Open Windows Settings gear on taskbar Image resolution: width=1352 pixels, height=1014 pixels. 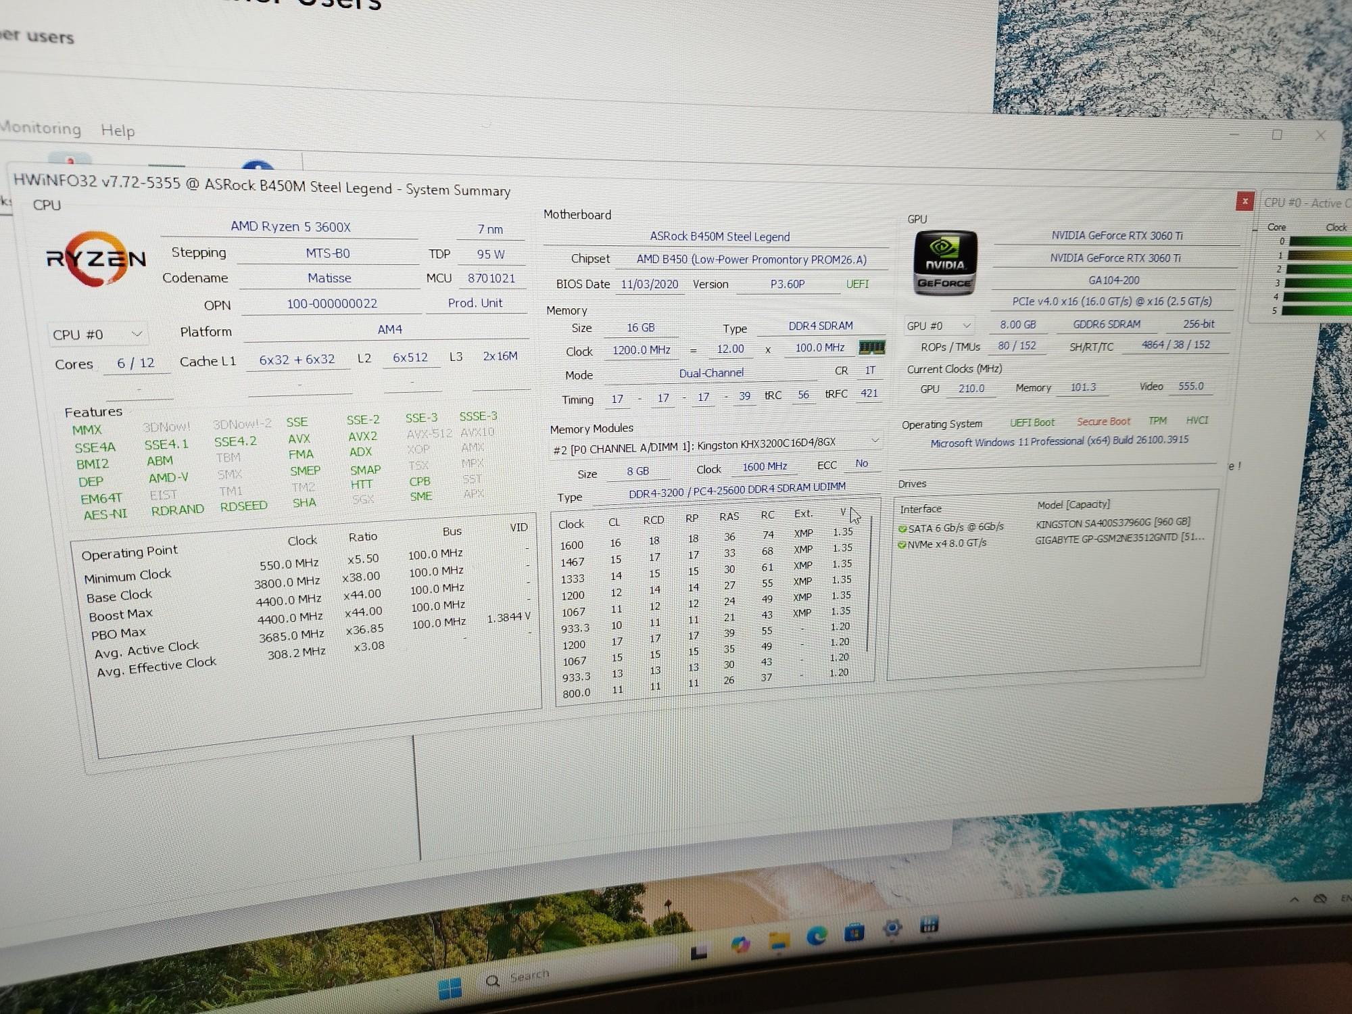click(x=892, y=928)
